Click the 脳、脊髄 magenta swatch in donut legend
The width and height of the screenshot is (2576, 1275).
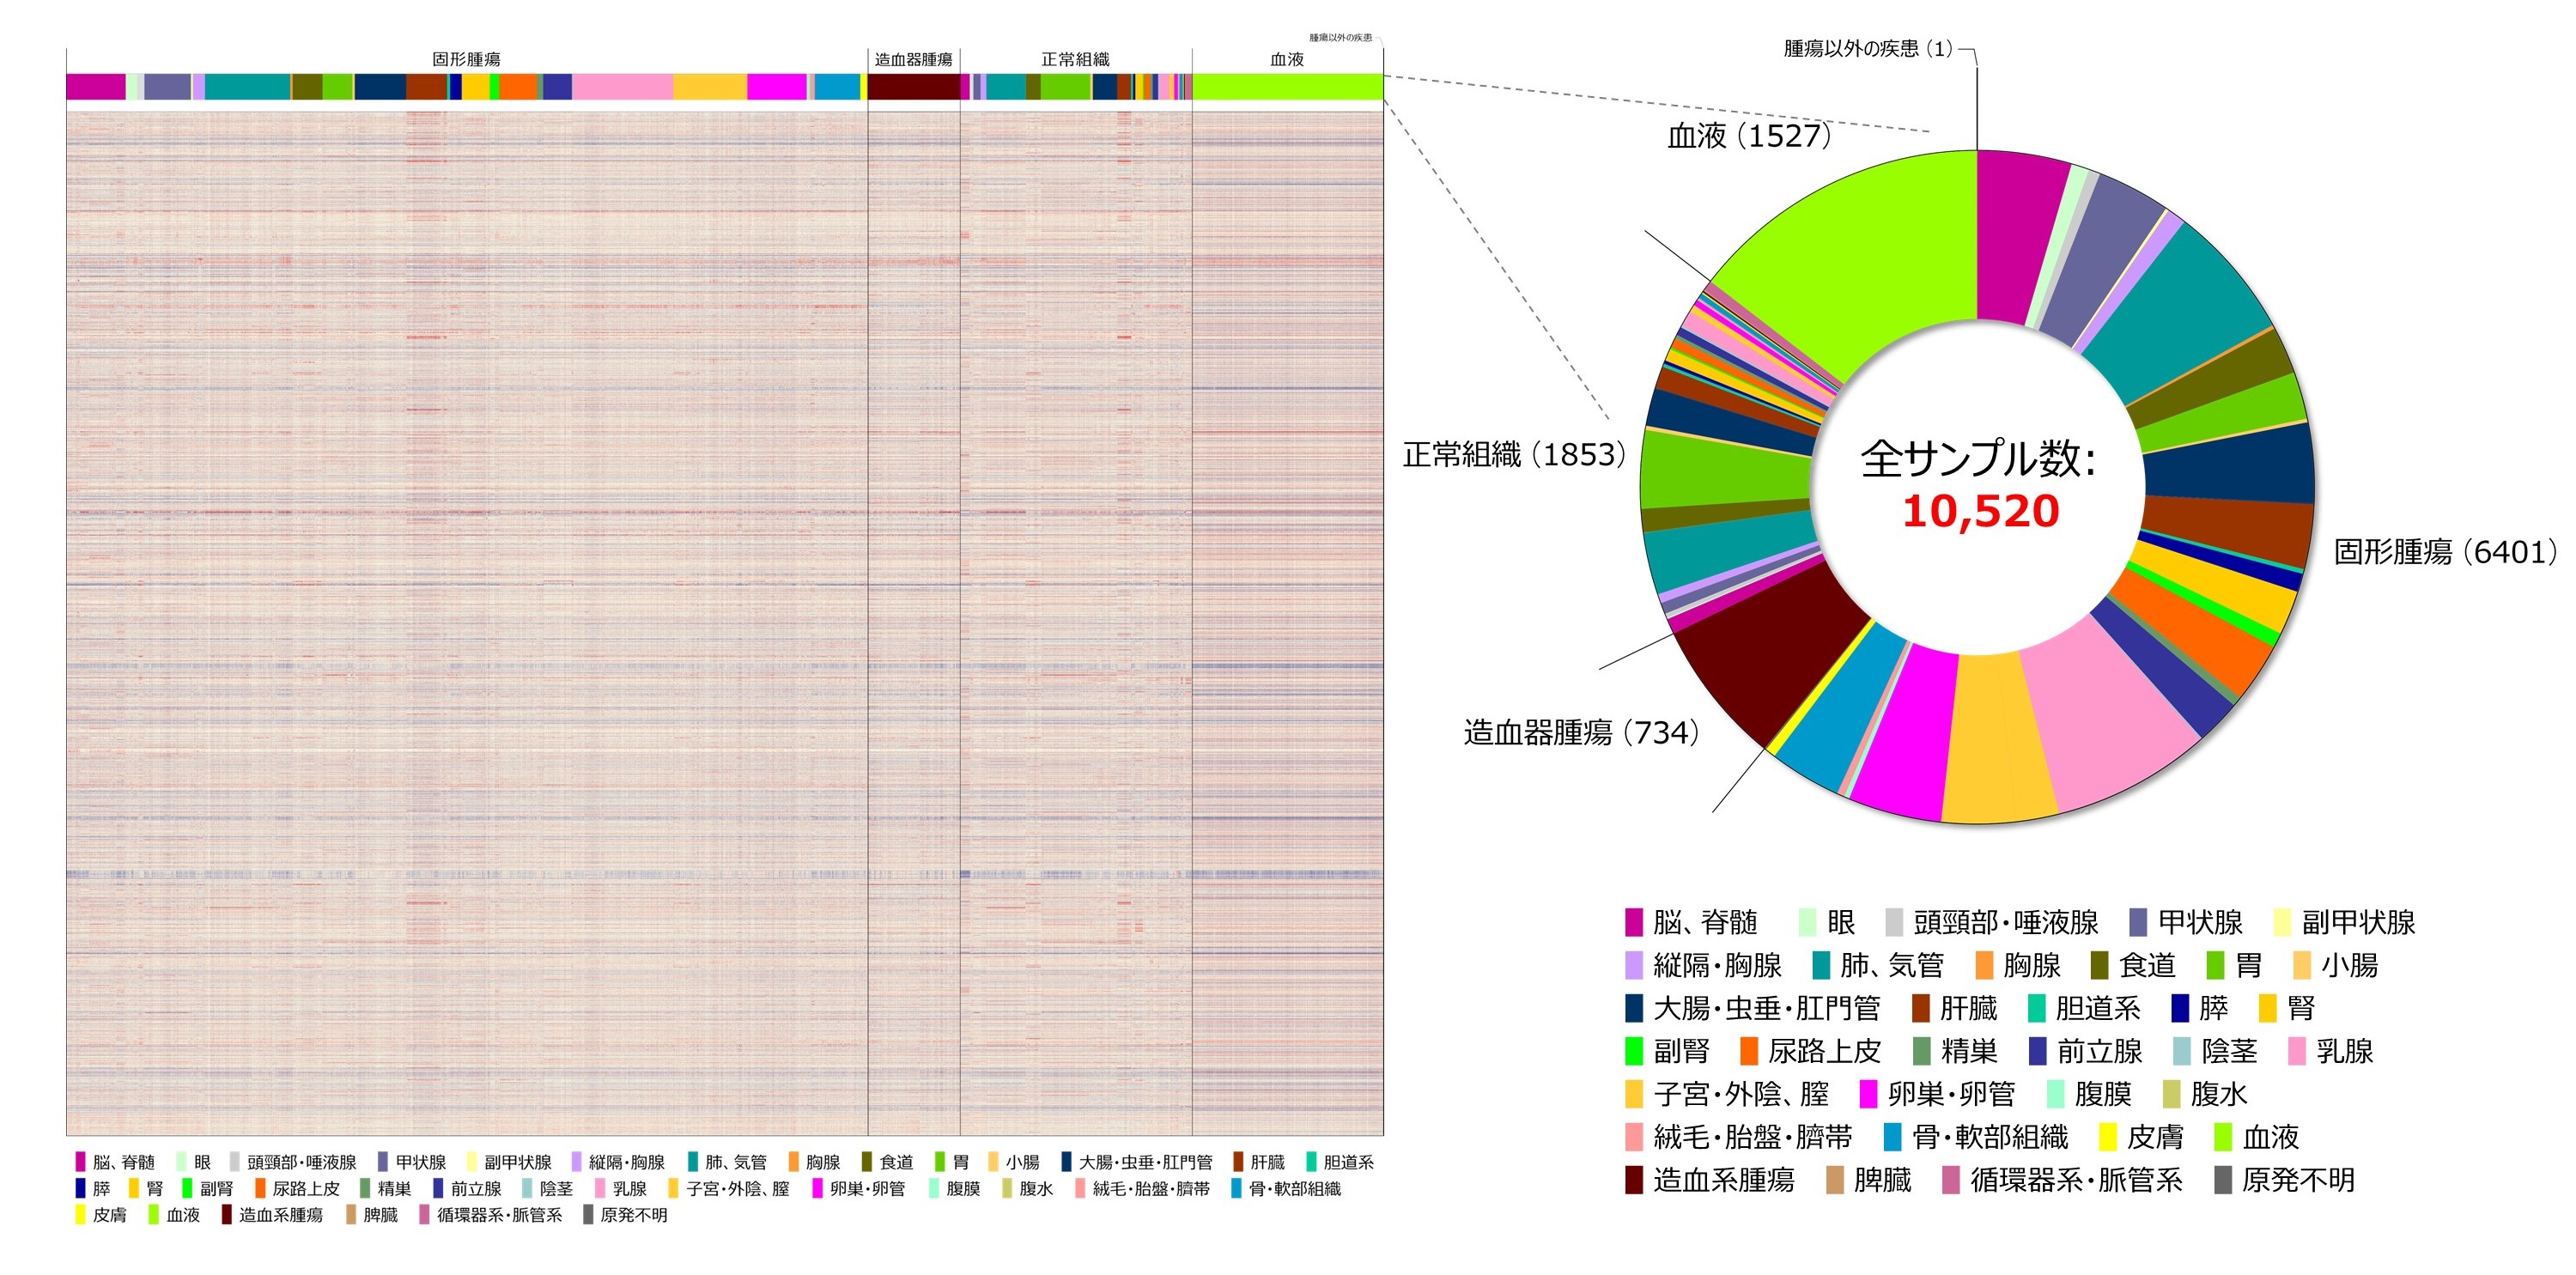(1634, 922)
